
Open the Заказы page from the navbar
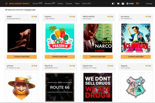tap(60, 4)
